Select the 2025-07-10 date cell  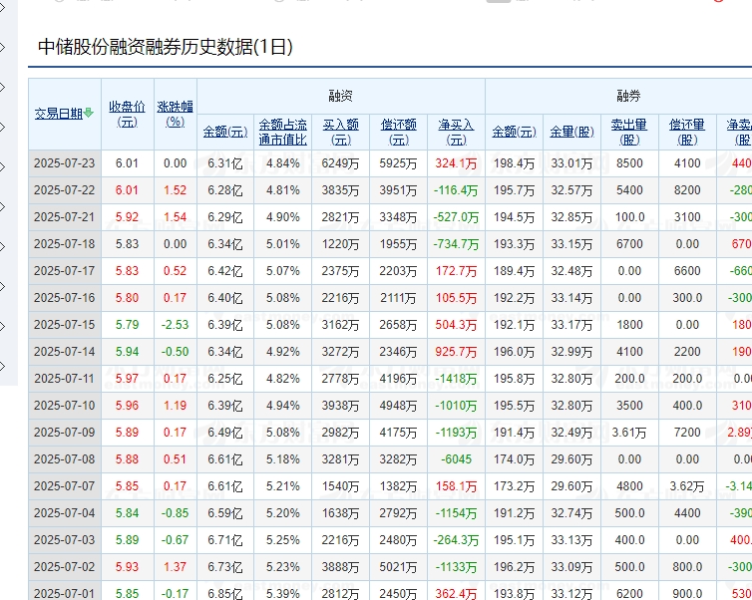pyautogui.click(x=64, y=406)
